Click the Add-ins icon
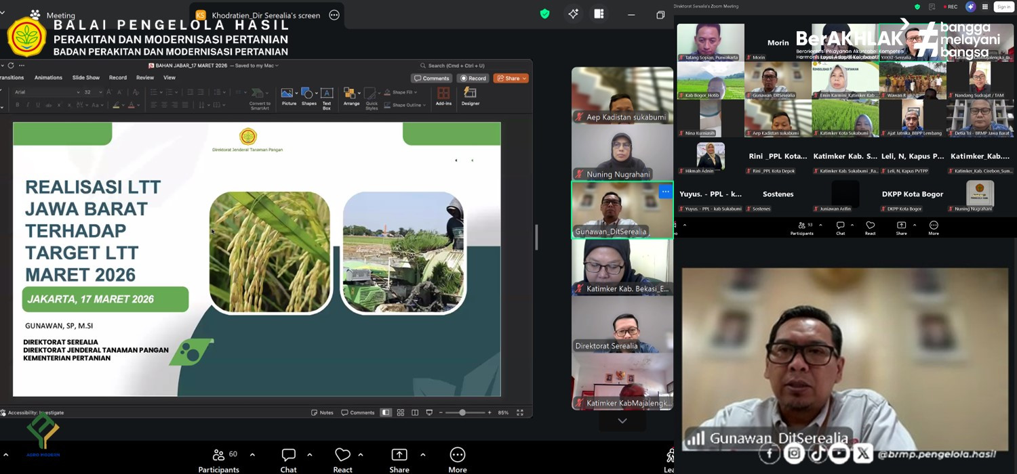Screen dimensions: 1017x474 tap(443, 95)
